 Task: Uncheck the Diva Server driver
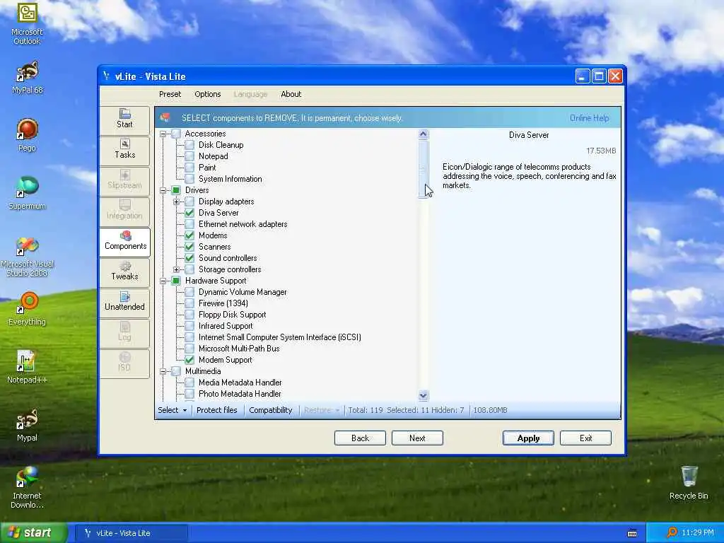pos(189,213)
